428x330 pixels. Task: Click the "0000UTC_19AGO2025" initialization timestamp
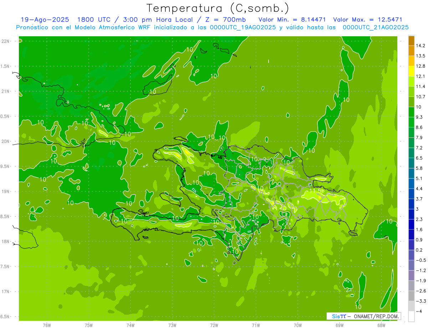coord(243,27)
